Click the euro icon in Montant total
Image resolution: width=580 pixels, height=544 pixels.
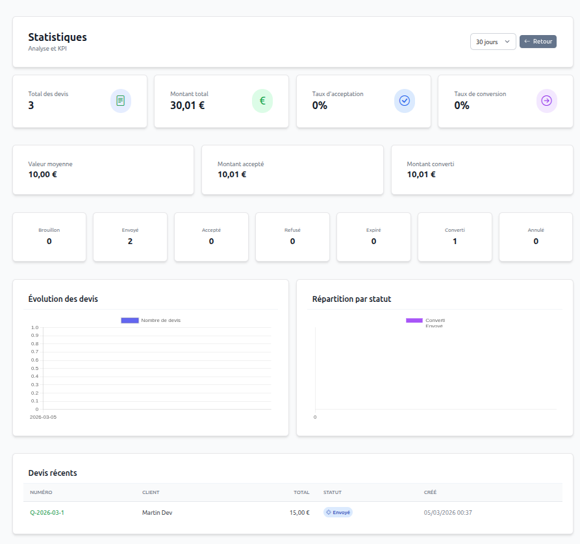262,101
